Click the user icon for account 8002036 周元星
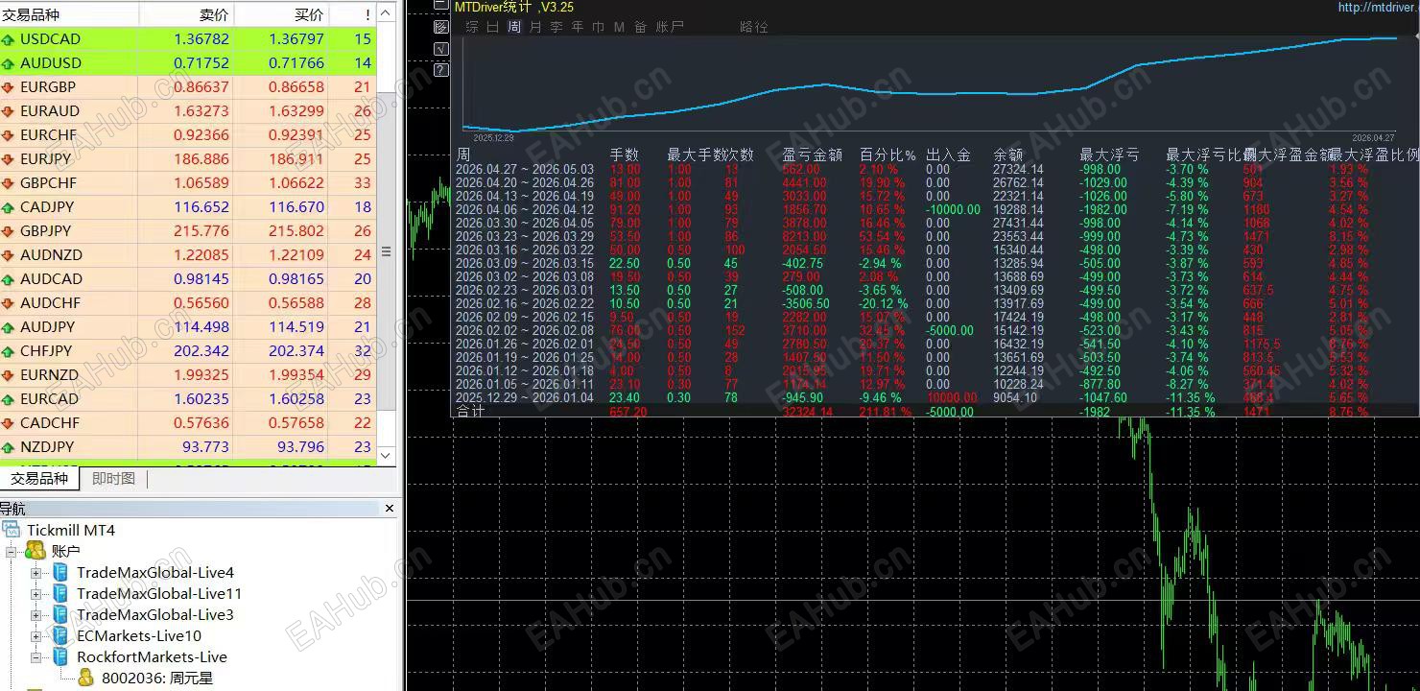The height and width of the screenshot is (691, 1420). [x=85, y=677]
